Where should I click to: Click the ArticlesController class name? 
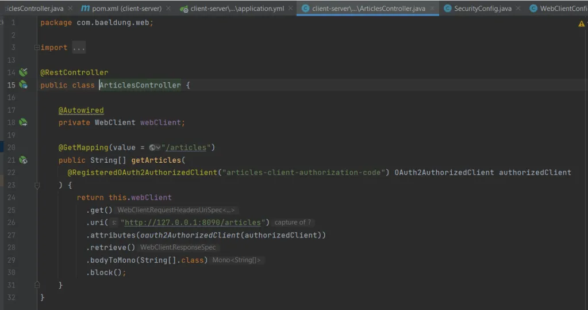click(x=140, y=85)
